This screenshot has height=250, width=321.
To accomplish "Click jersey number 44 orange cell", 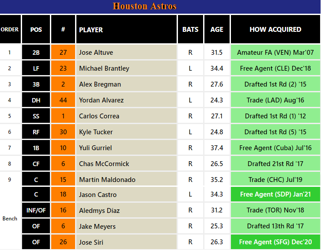I will click(x=63, y=100).
